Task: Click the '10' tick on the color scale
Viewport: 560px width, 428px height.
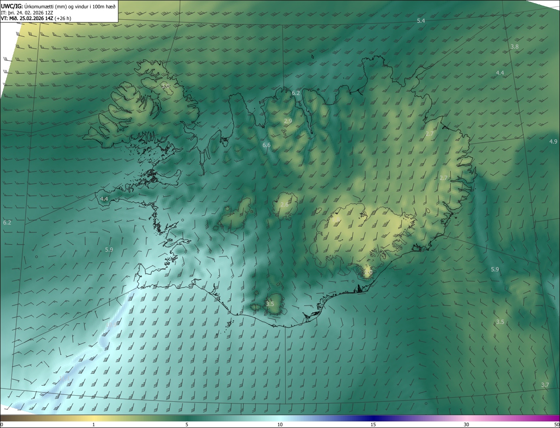Action: pos(280,424)
